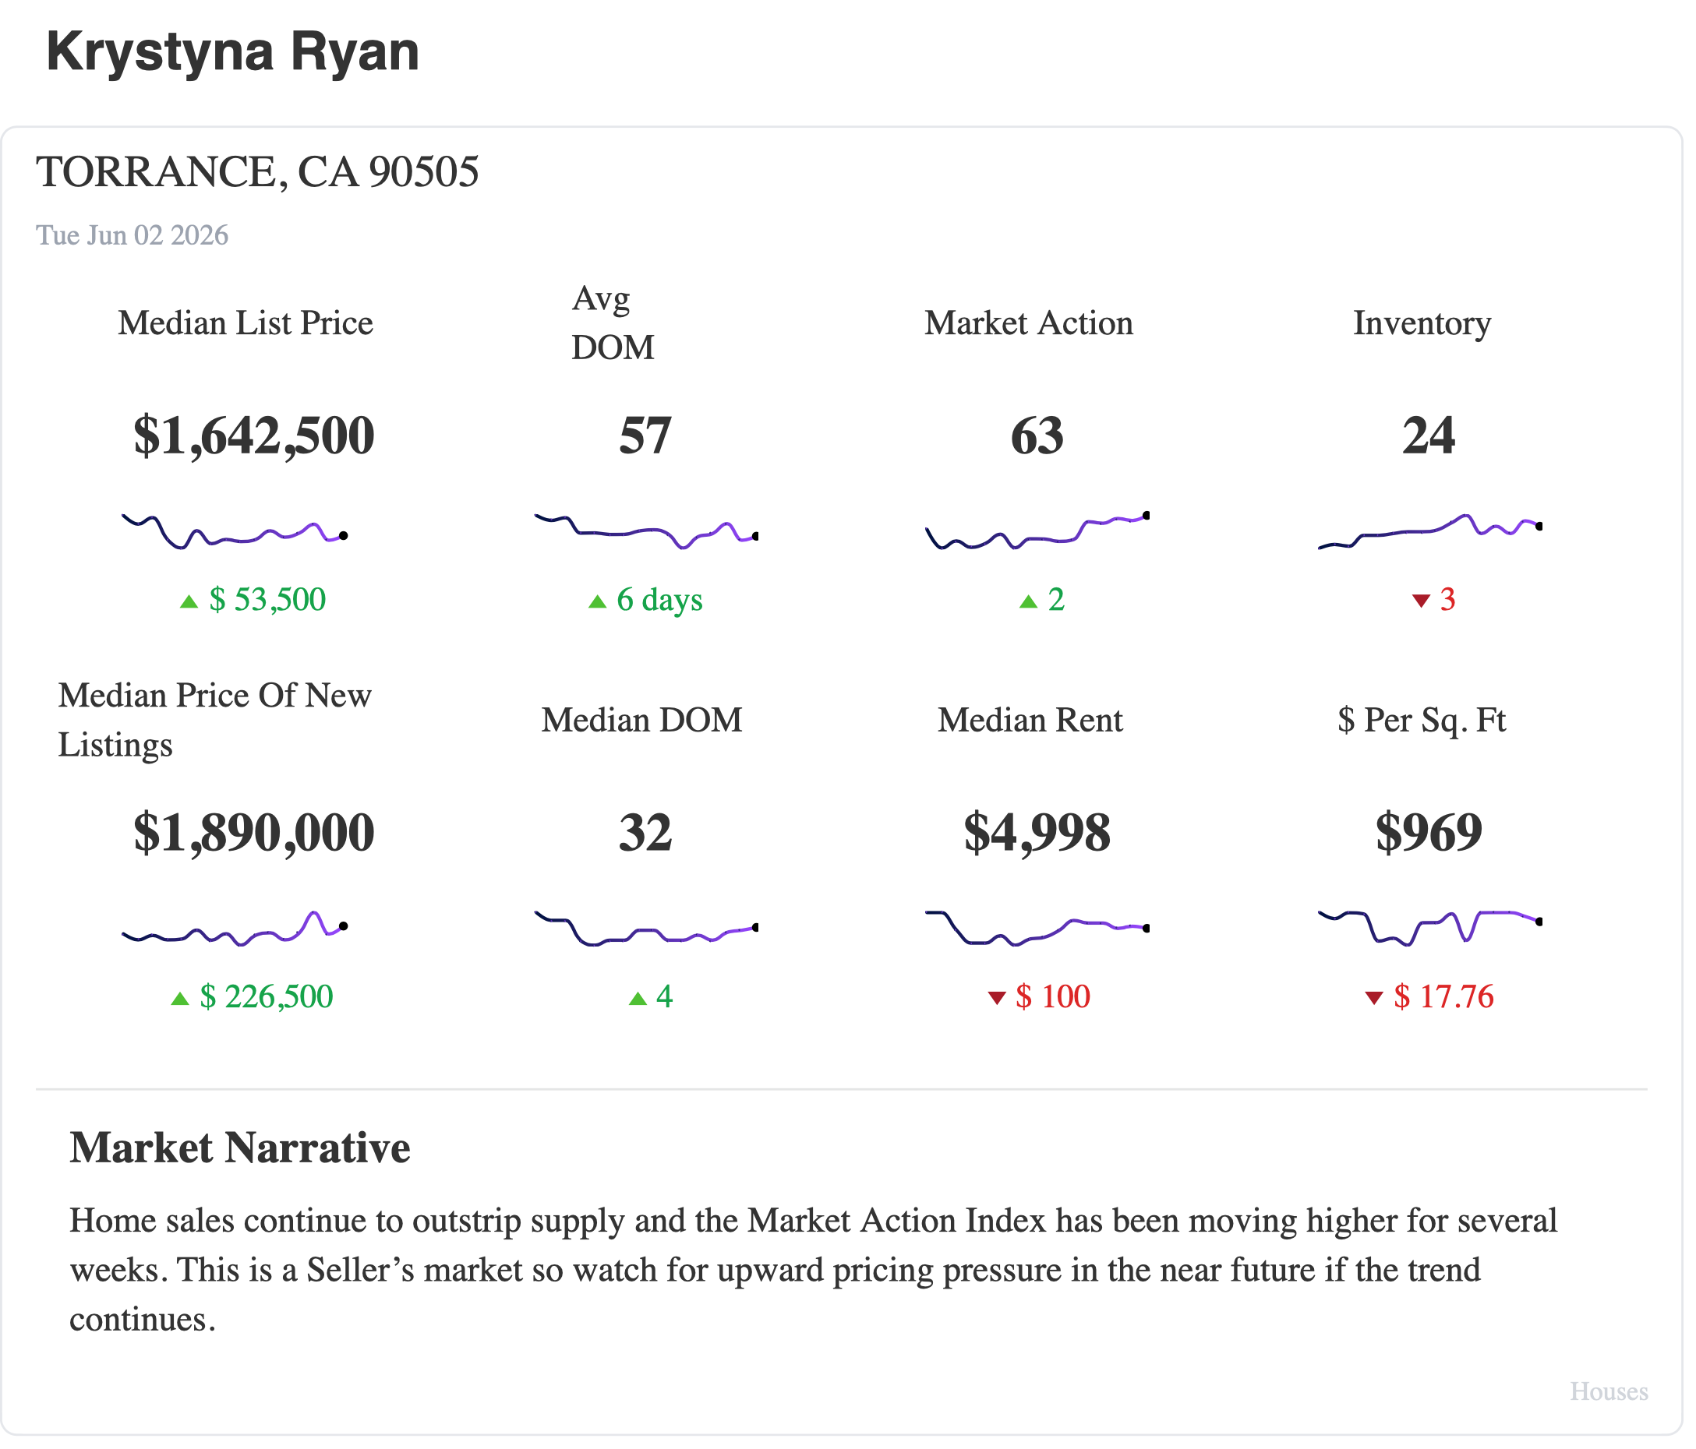
Task: Select the Krystyna Ryan name heading
Action: 234,51
